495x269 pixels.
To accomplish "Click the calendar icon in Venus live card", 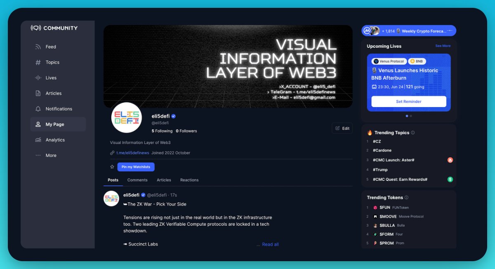I will click(x=374, y=87).
